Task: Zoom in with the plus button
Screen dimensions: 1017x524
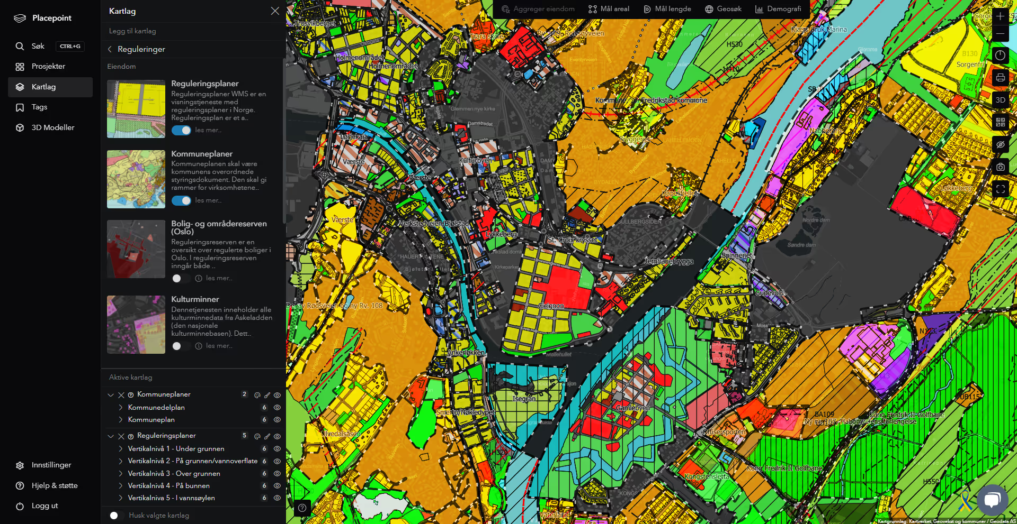Action: click(1000, 16)
